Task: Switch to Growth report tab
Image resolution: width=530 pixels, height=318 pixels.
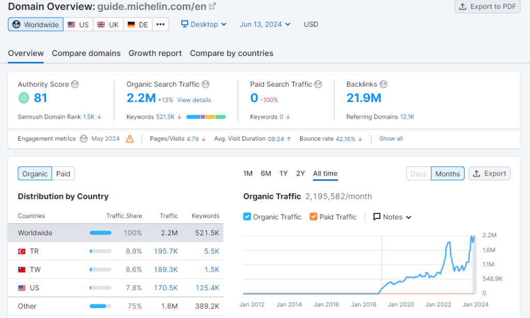Action: 155,53
